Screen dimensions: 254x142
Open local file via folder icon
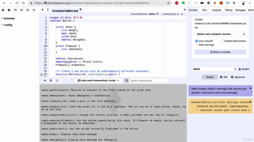pyautogui.click(x=9, y=10)
